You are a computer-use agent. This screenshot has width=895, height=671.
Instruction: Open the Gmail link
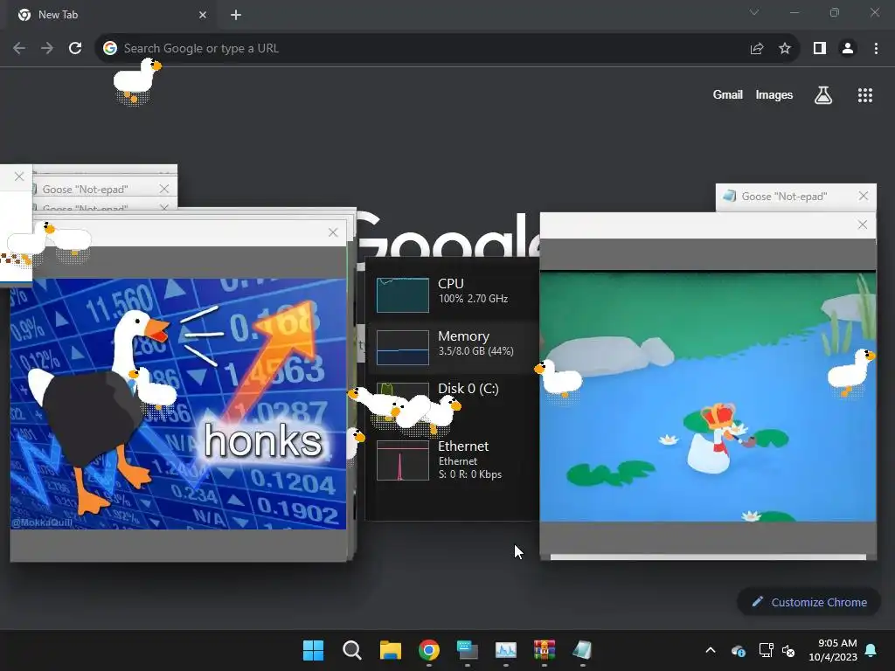click(x=728, y=95)
